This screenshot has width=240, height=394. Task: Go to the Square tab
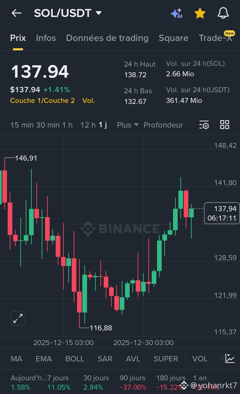click(173, 38)
